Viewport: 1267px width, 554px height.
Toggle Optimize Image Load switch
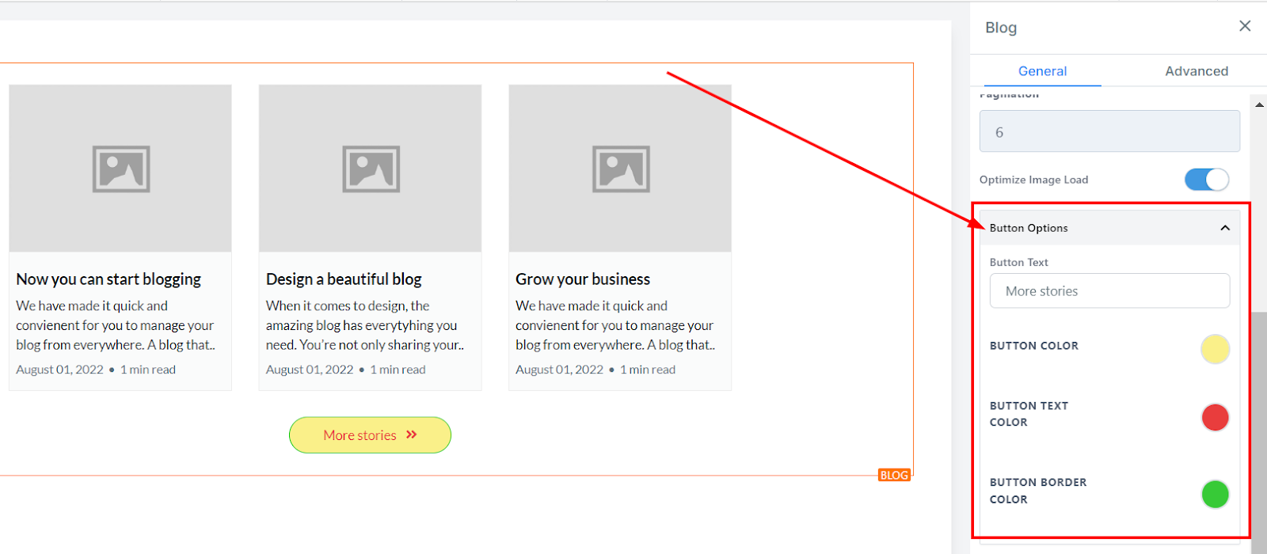tap(1207, 180)
